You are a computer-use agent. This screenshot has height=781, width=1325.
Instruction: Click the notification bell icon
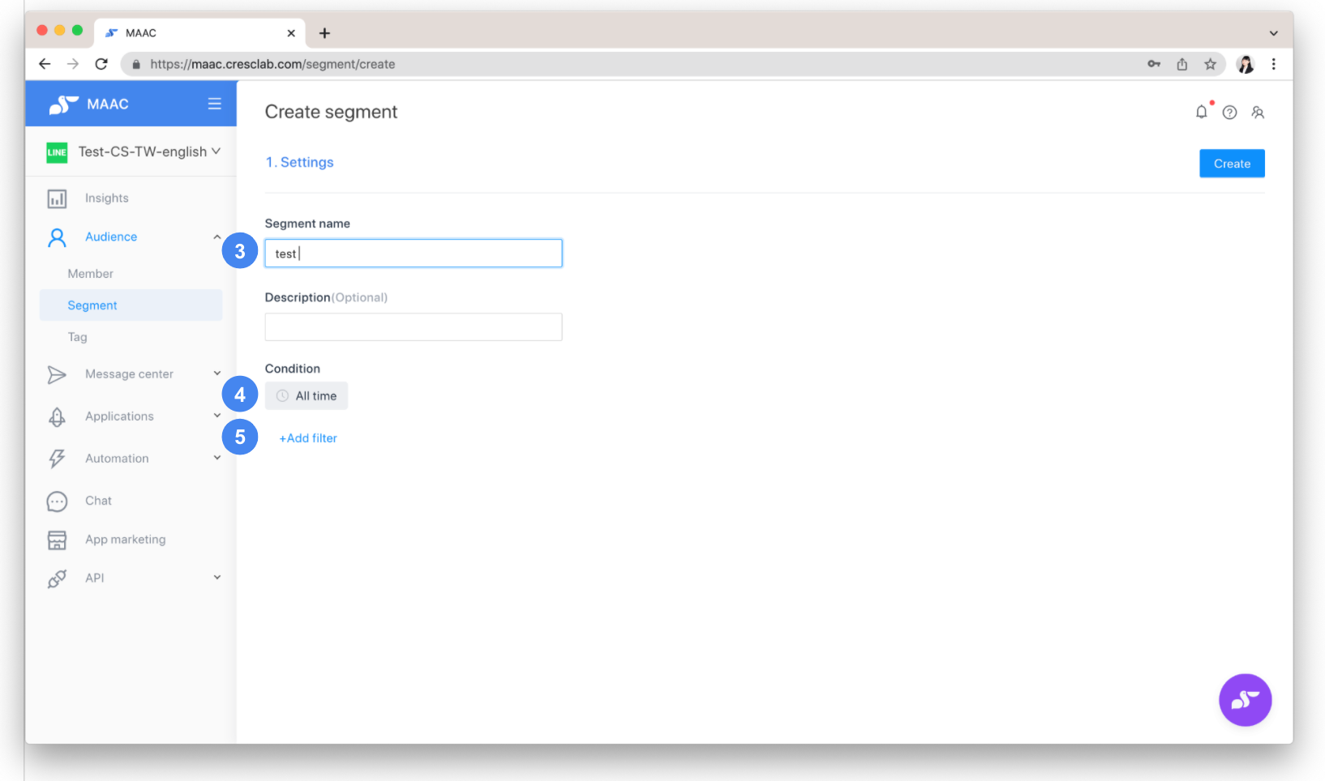pyautogui.click(x=1201, y=113)
